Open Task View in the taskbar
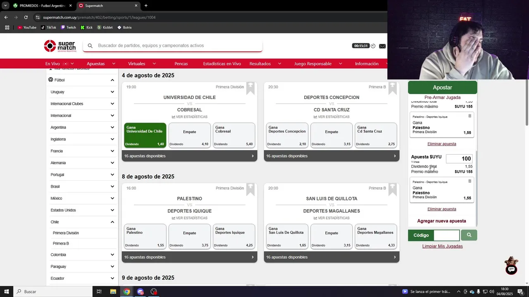The width and height of the screenshot is (529, 297). coord(99,292)
